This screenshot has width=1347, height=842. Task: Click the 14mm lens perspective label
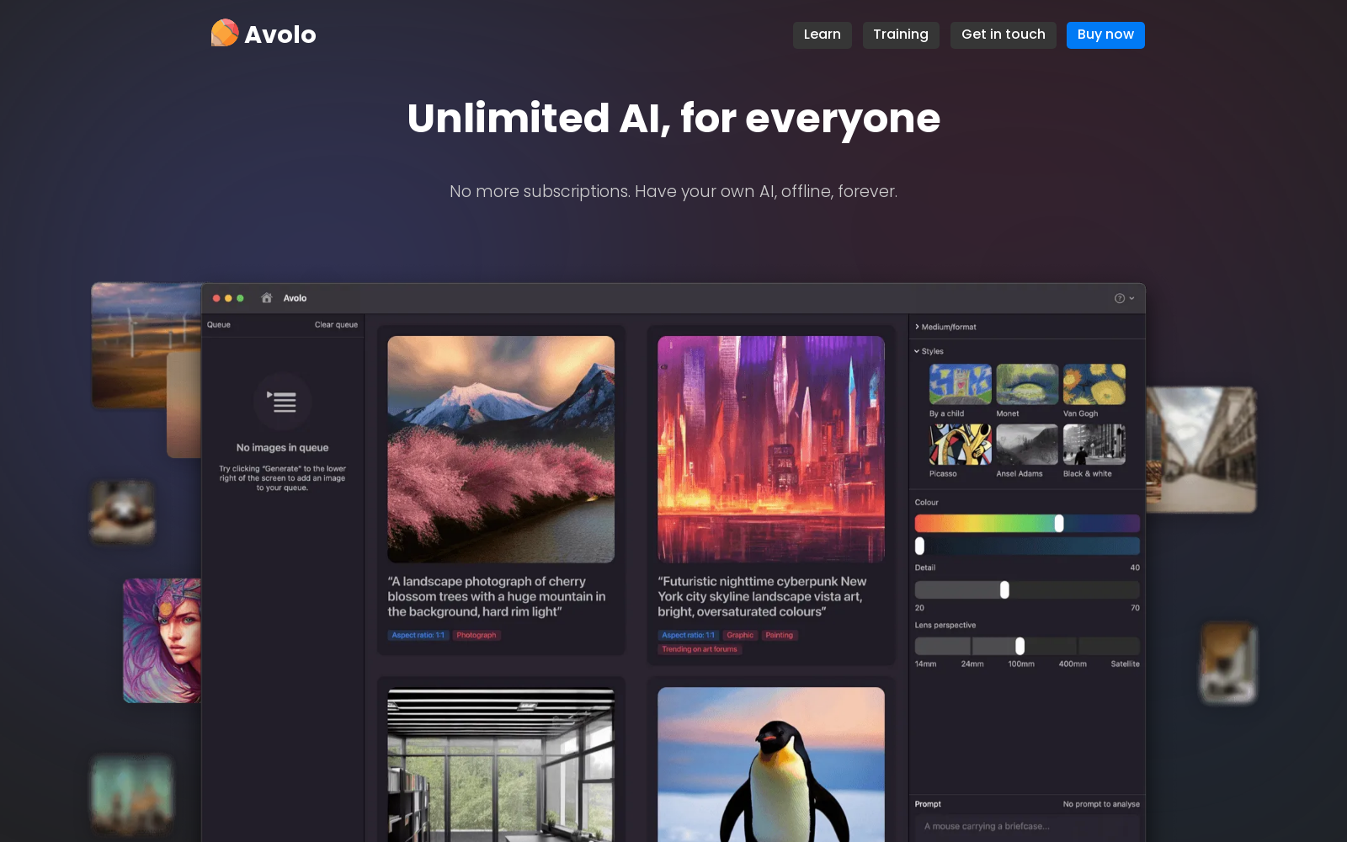(925, 664)
